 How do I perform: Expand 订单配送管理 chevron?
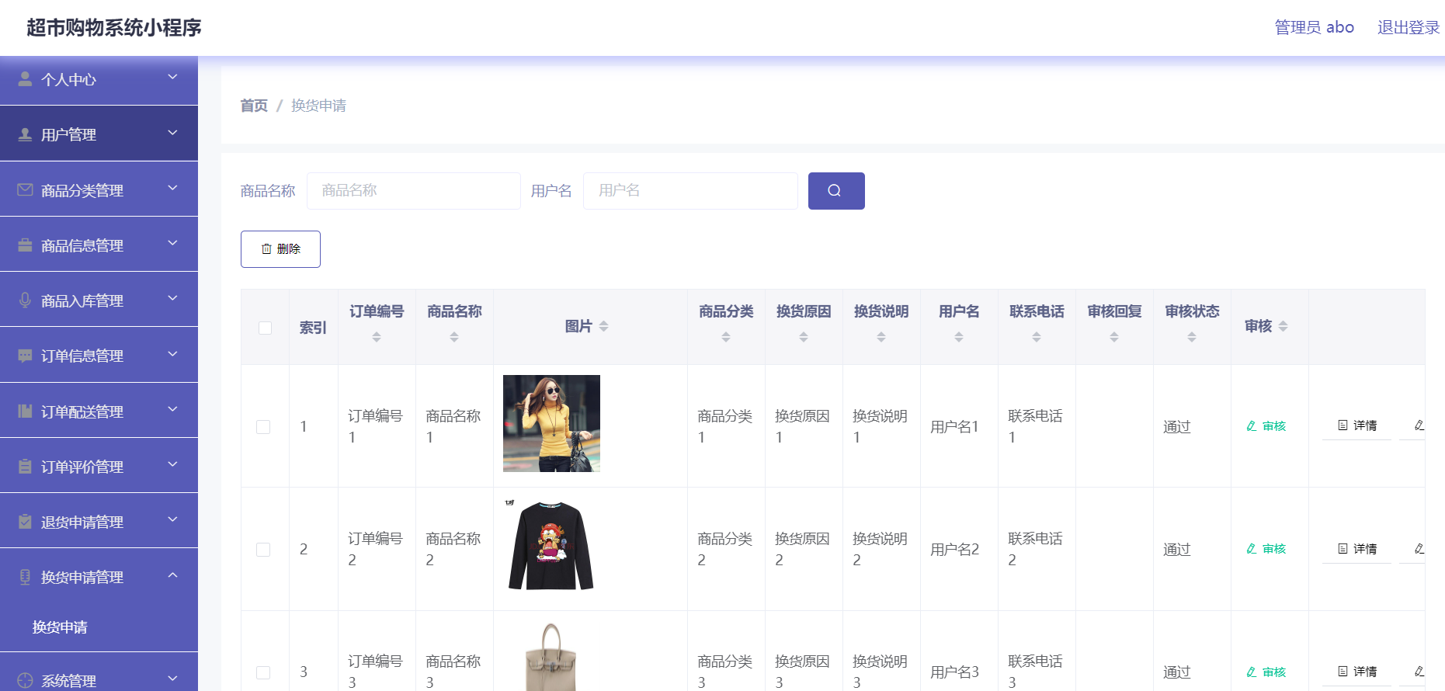click(x=172, y=409)
